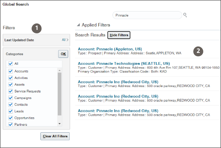Toggle the Opportunities checkbox
221x148 pixels.
coord(10,118)
